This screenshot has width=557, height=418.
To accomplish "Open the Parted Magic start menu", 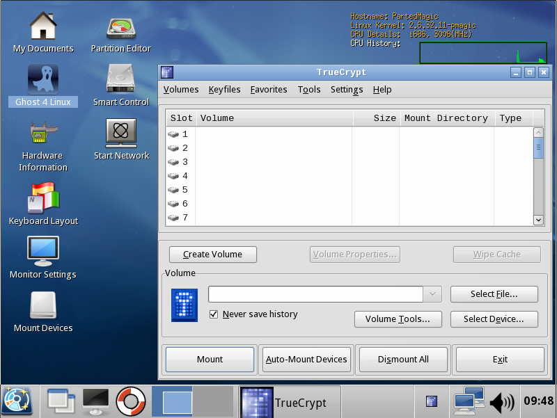I will pos(17,401).
